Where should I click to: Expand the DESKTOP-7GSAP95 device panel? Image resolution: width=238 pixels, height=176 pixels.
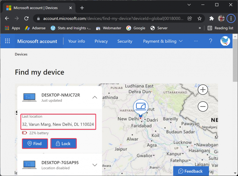coord(95,165)
